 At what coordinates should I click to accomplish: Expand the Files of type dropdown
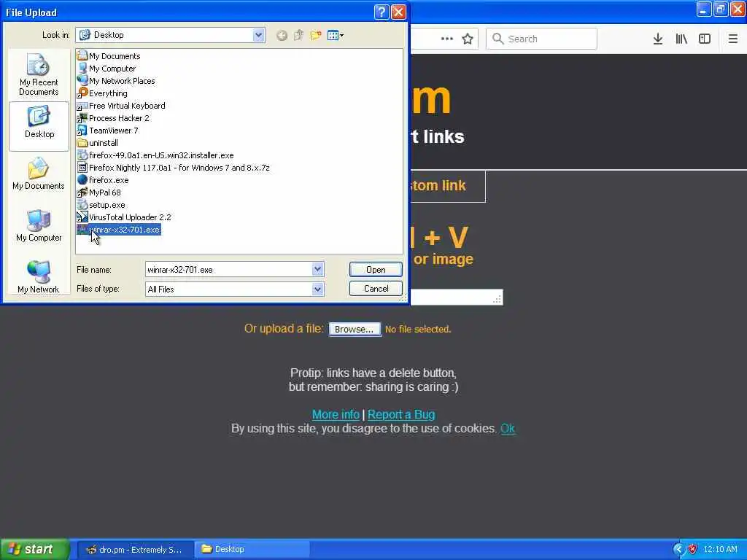pos(318,289)
